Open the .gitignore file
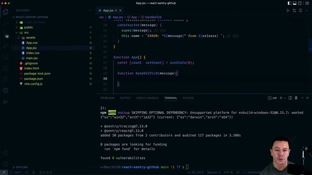 [x=31, y=63]
